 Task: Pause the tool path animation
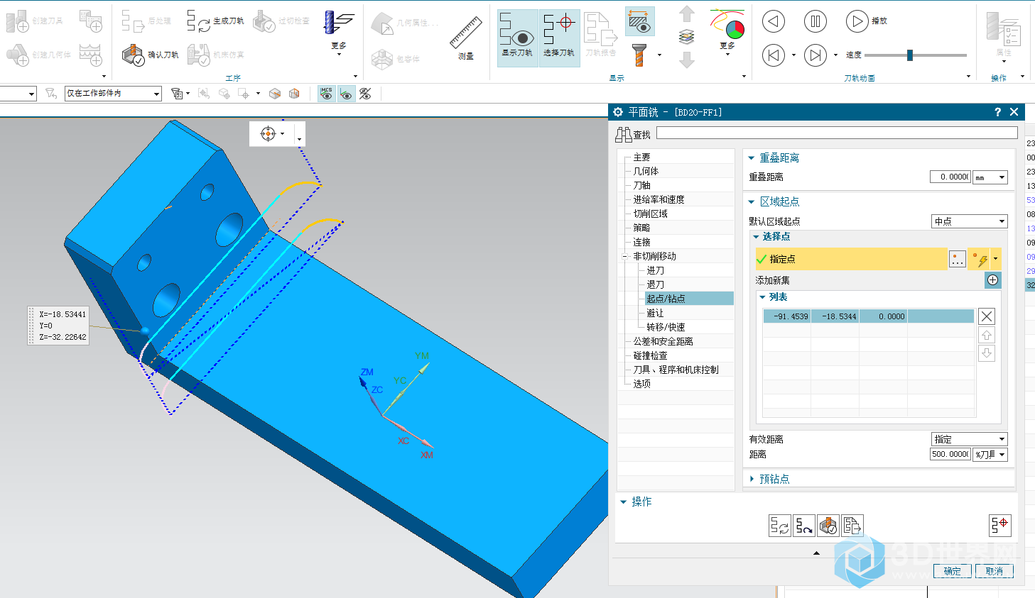point(815,21)
